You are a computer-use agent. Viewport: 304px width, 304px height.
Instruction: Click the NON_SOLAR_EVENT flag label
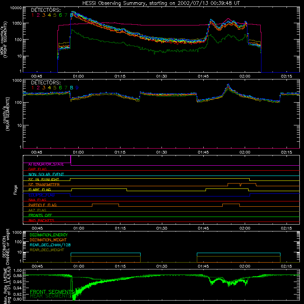pos(46,174)
